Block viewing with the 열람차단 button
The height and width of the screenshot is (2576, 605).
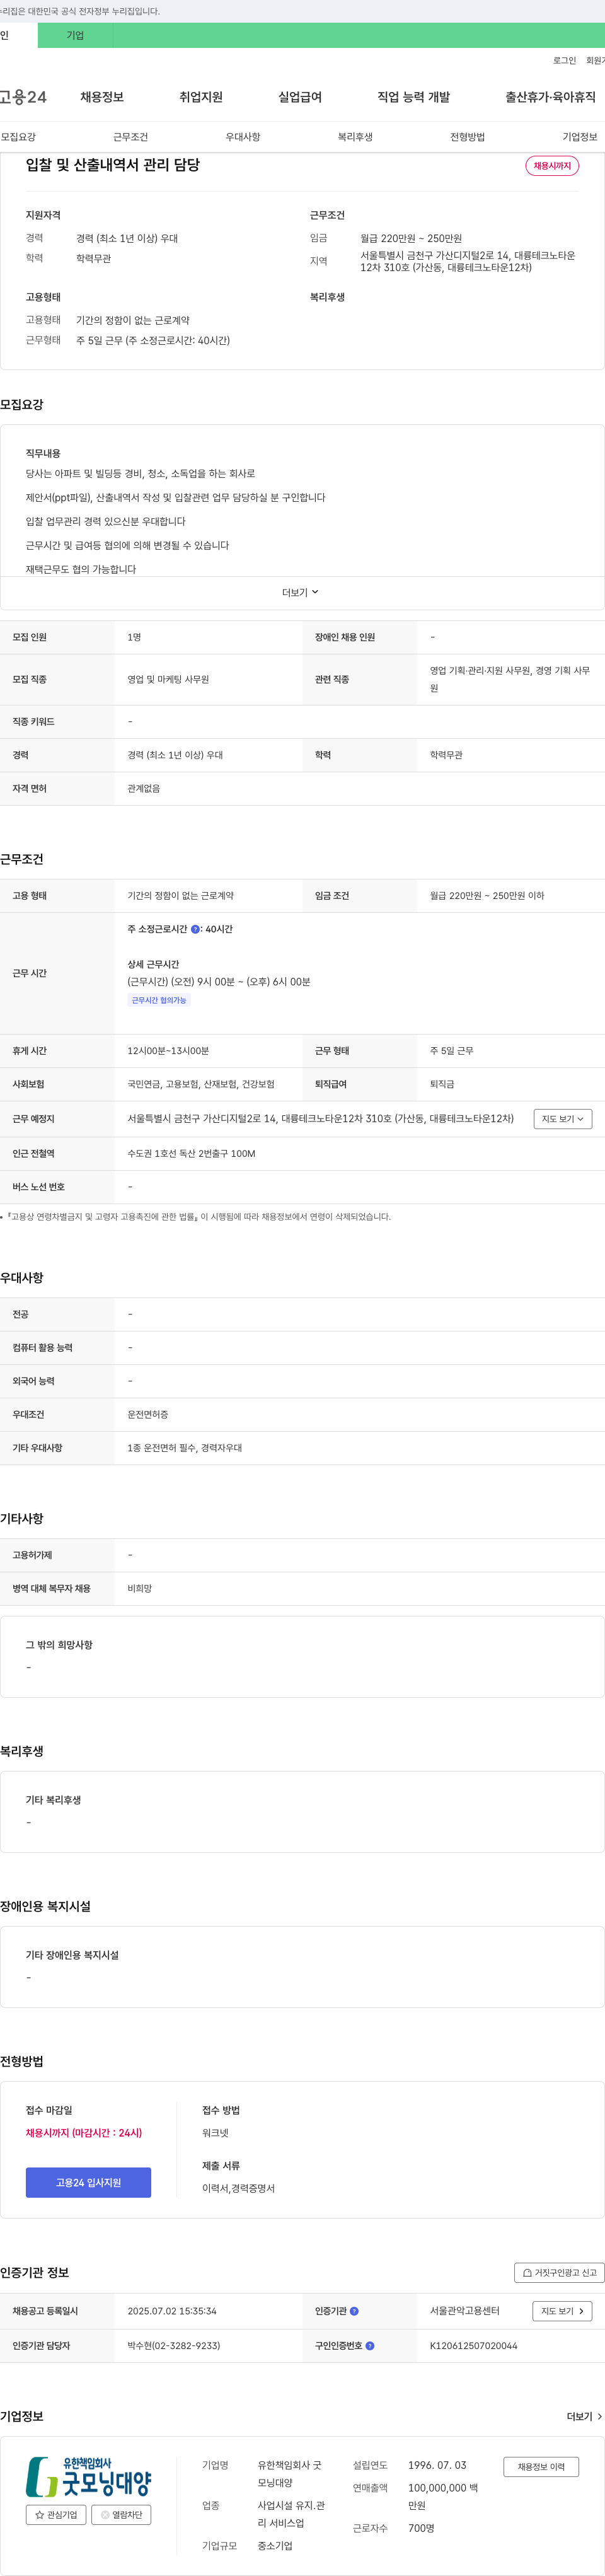[x=121, y=2514]
